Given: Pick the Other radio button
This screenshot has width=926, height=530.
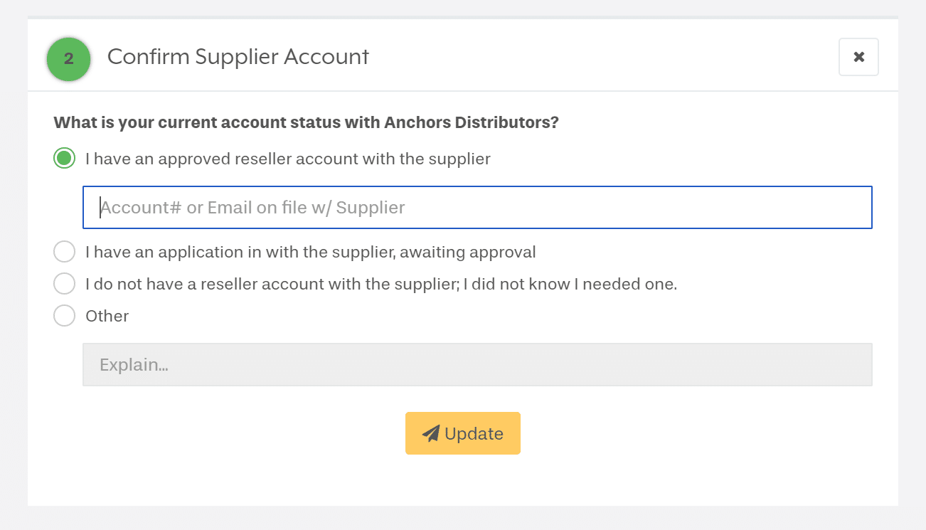Looking at the screenshot, I should click(65, 316).
